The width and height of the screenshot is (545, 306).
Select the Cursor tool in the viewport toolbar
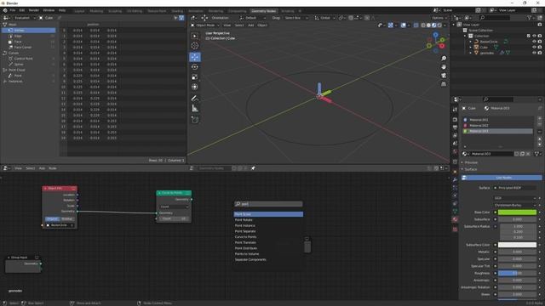point(195,46)
